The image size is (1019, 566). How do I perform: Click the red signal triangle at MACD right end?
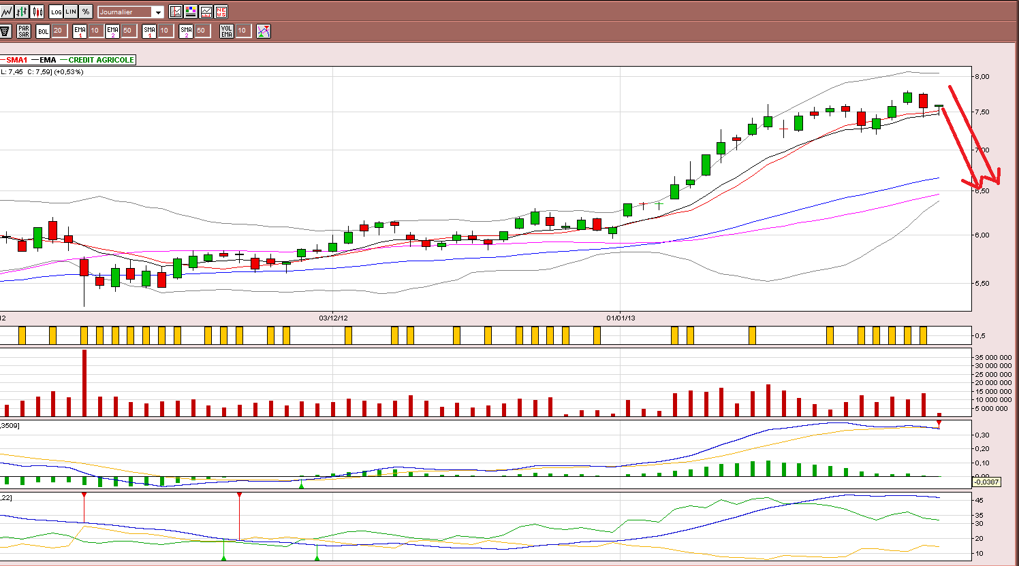click(x=939, y=424)
